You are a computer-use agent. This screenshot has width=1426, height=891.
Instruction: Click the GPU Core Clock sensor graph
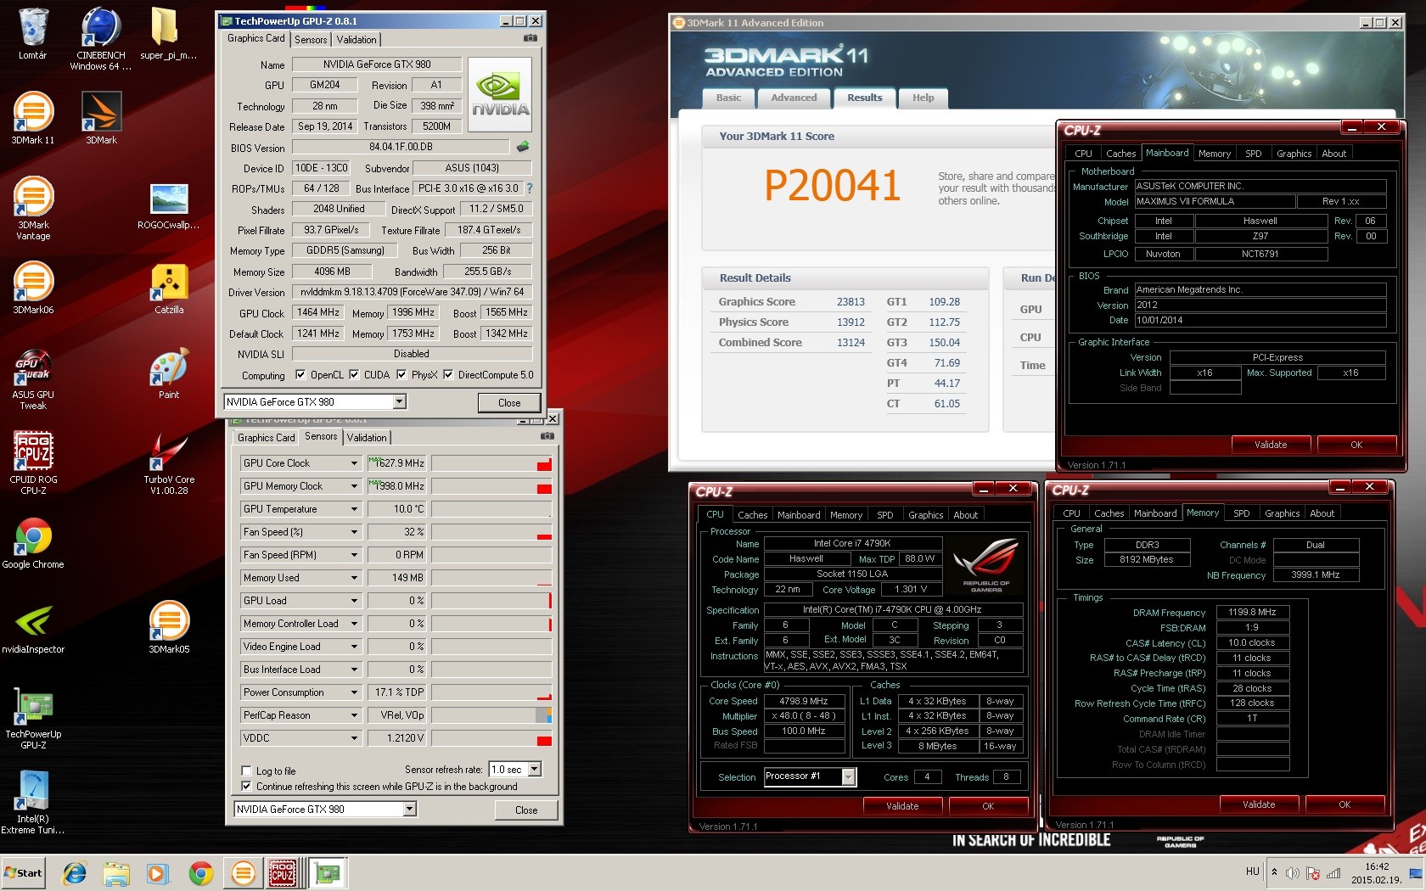pyautogui.click(x=491, y=463)
